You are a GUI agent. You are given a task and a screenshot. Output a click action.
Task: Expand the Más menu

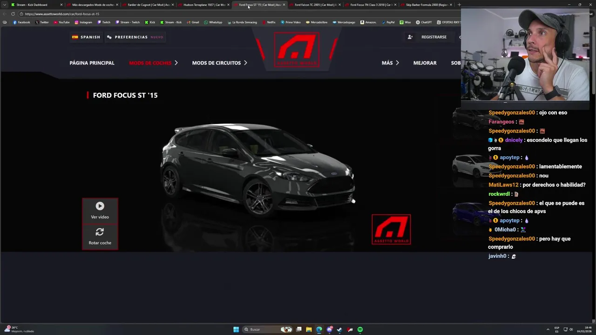[390, 63]
